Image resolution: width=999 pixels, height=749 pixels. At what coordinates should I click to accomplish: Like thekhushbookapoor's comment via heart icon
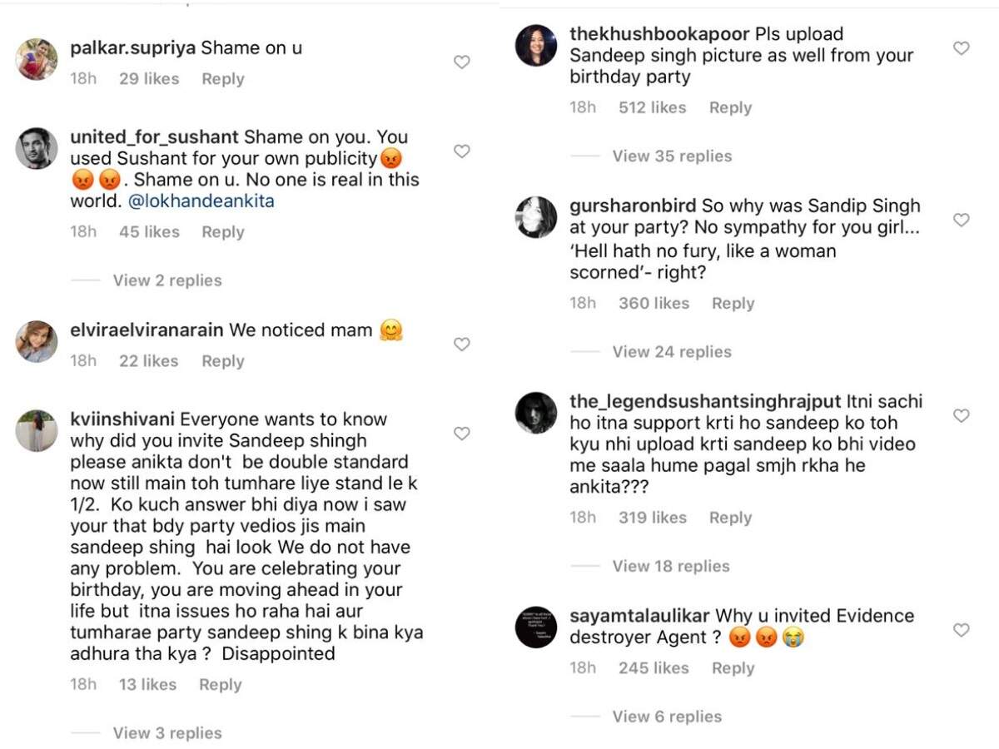pos(961,48)
